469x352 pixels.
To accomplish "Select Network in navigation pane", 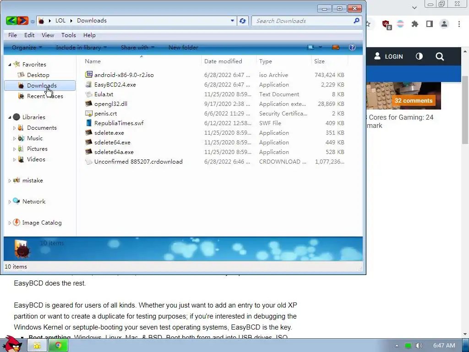I will (x=34, y=202).
